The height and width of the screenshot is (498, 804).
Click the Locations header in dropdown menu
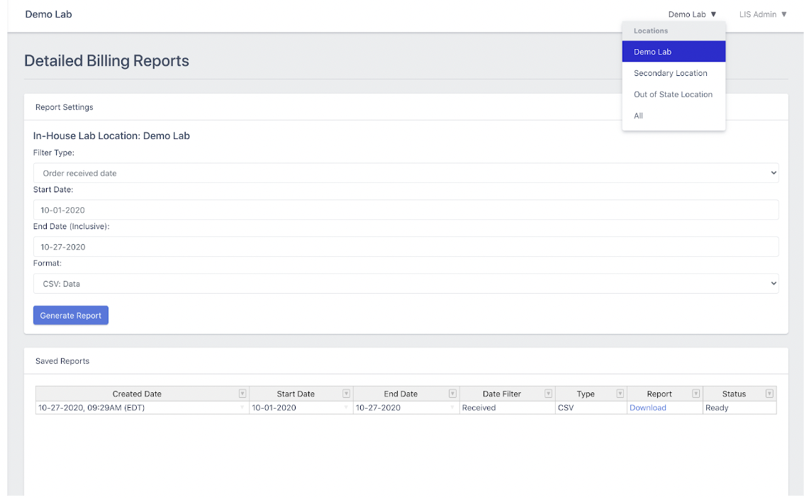[x=651, y=31]
